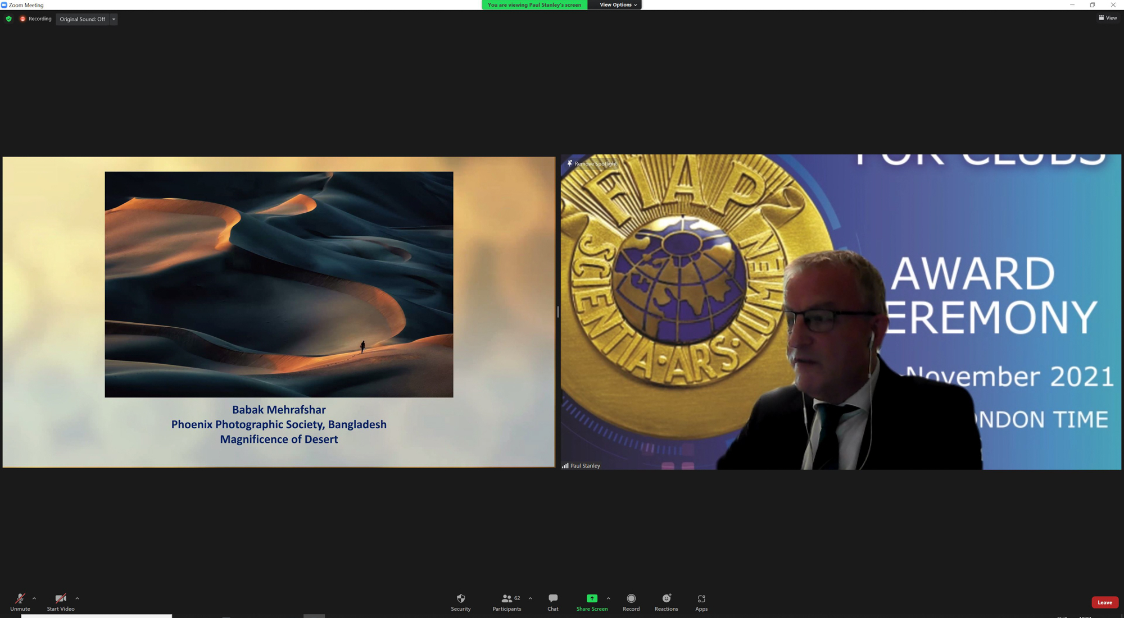
Task: Click the 'Babak Mehrafshar' caption text
Action: (279, 410)
